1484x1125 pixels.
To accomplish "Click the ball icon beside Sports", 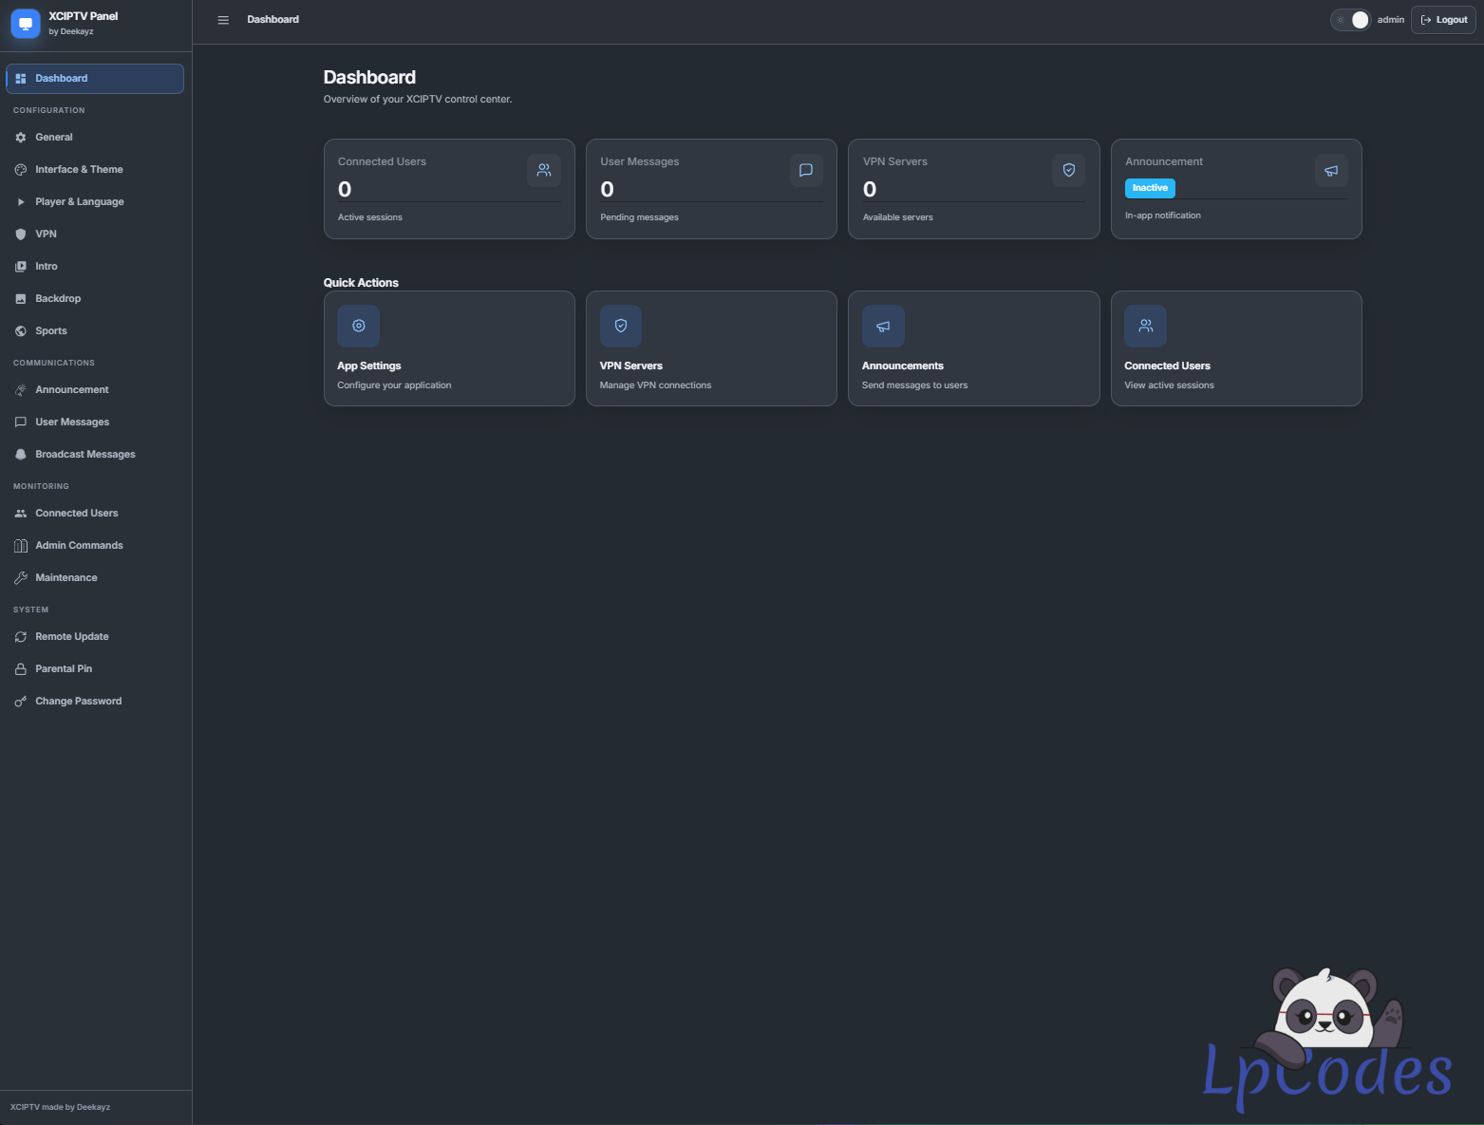I will pos(21,331).
